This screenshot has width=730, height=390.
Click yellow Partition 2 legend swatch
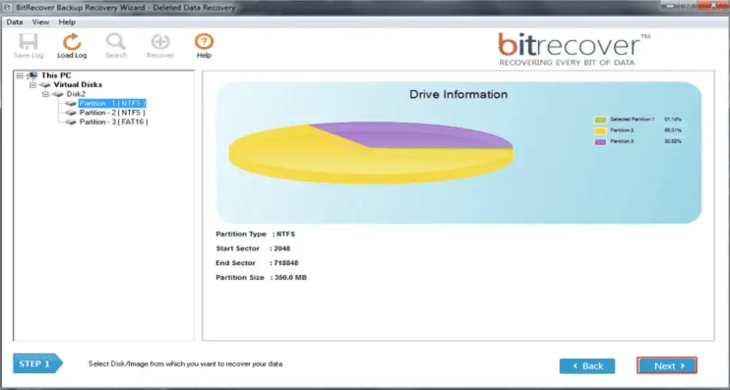(600, 131)
